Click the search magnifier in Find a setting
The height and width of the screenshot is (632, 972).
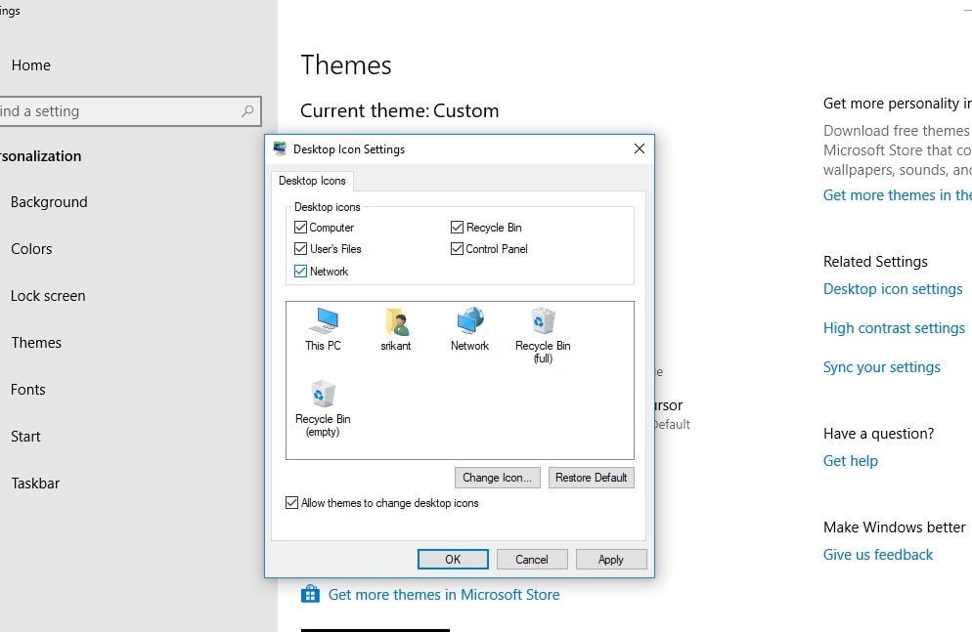[x=247, y=110]
